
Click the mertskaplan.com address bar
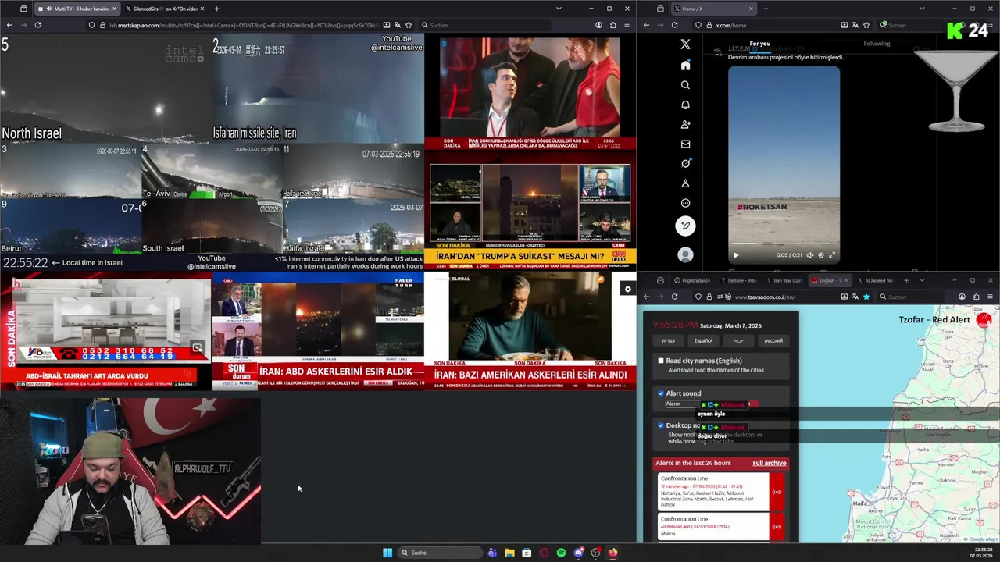click(x=250, y=25)
